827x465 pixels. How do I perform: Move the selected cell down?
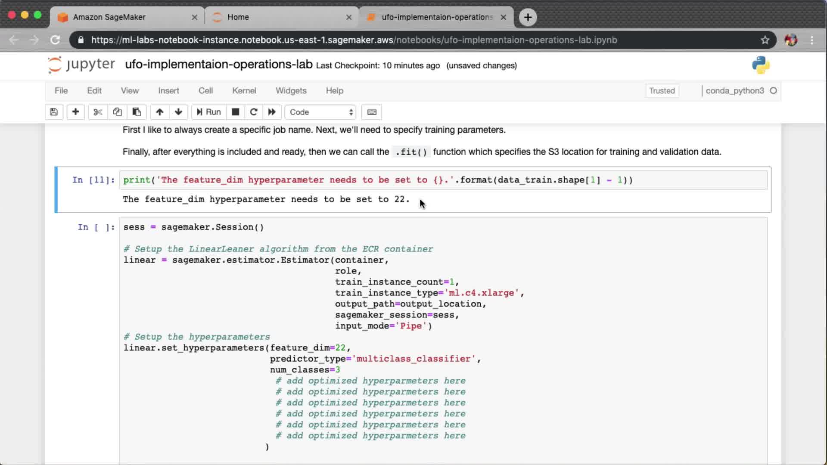(x=178, y=112)
